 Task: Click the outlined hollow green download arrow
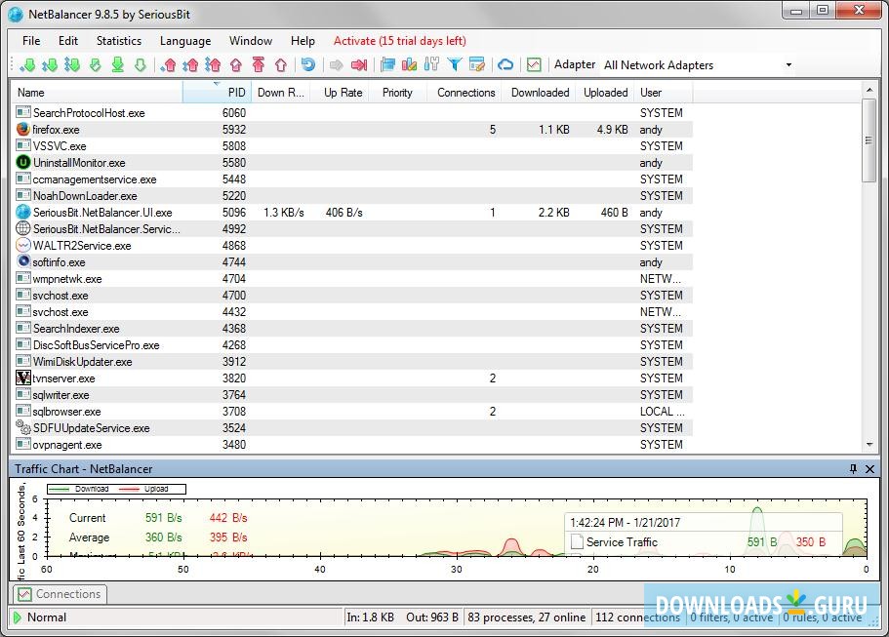(x=141, y=65)
